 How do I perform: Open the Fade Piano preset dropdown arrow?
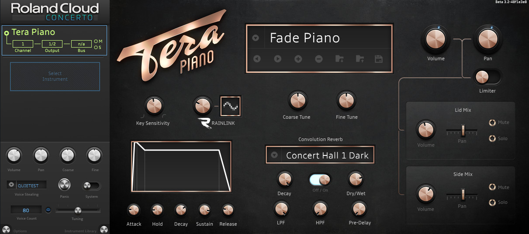pos(256,38)
